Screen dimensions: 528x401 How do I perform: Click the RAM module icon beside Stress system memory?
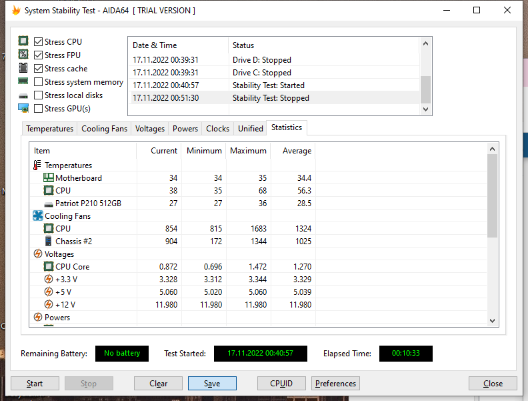tap(23, 81)
